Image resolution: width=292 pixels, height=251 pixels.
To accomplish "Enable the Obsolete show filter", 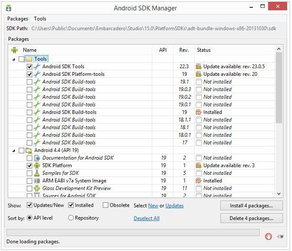I will coord(105,205).
